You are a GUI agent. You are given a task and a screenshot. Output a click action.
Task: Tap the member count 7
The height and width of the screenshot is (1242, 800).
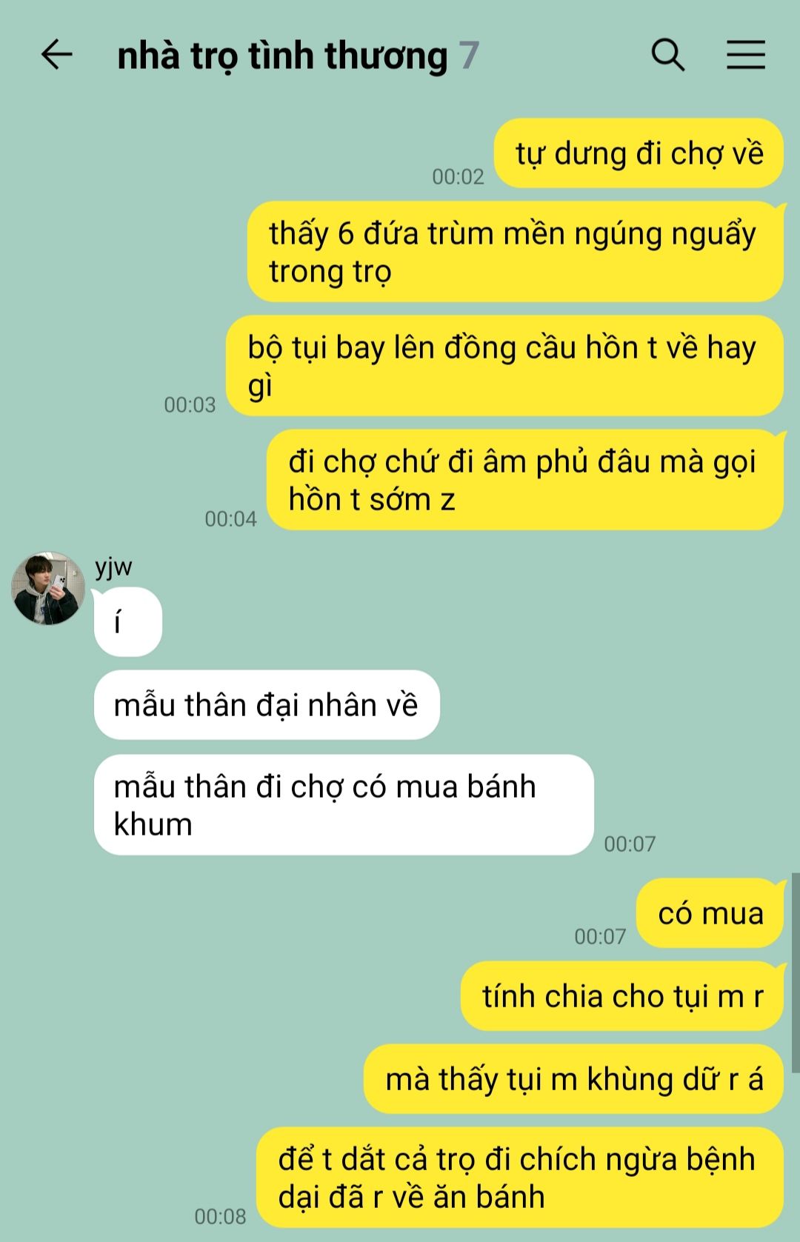point(469,56)
